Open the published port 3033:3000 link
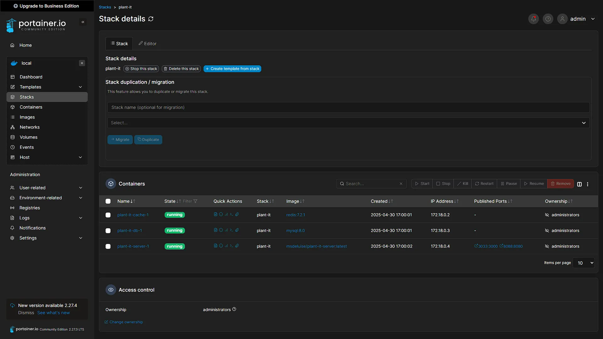Image resolution: width=603 pixels, height=339 pixels. tap(486, 246)
